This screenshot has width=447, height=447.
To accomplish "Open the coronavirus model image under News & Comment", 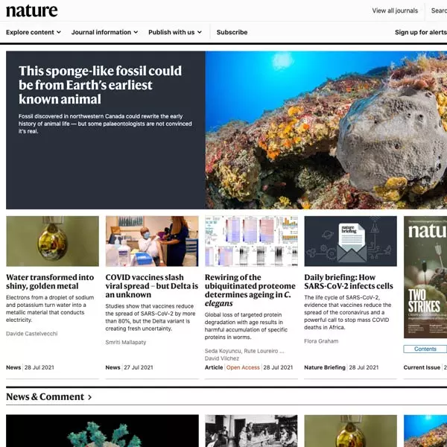I will (x=102, y=431).
